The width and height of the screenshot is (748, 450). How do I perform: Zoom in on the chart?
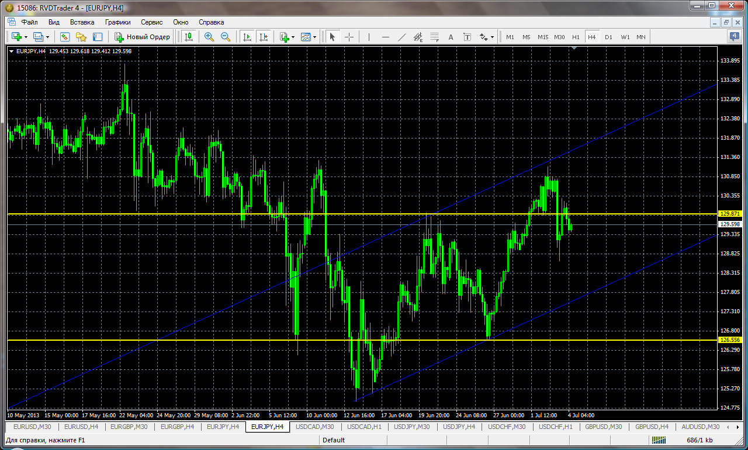click(209, 37)
